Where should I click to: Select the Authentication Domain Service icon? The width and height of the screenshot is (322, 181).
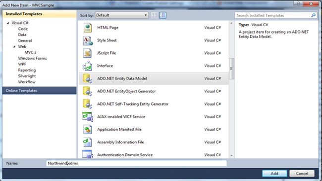coord(88,154)
